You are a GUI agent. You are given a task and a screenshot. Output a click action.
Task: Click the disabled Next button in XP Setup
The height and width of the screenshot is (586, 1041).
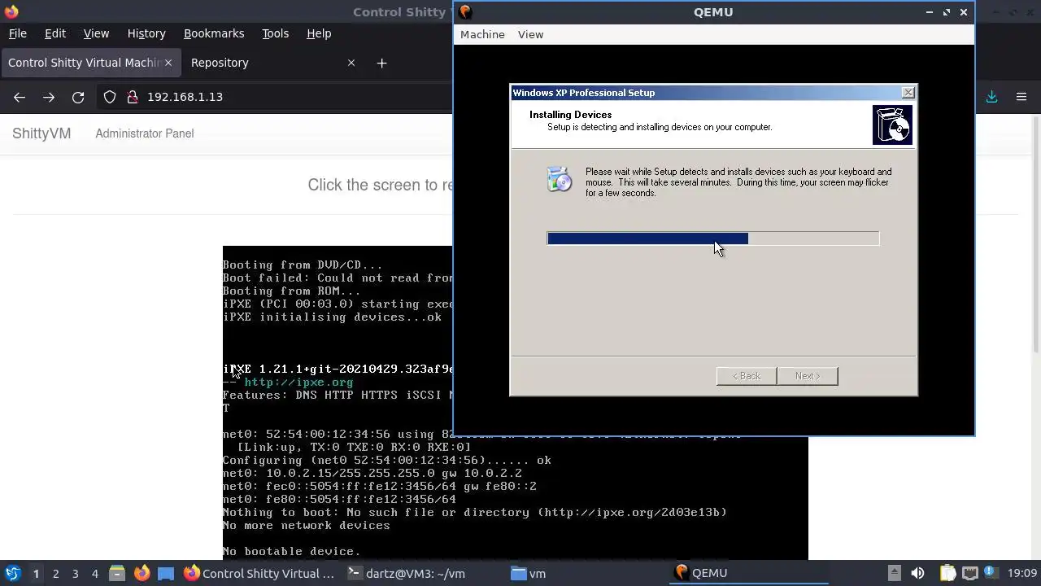pos(807,376)
